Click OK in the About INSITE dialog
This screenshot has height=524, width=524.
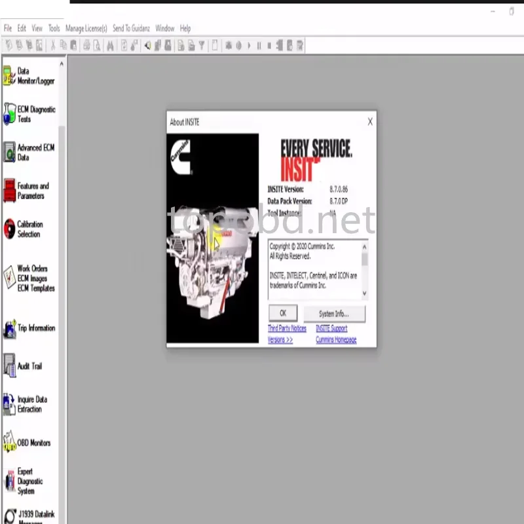283,313
